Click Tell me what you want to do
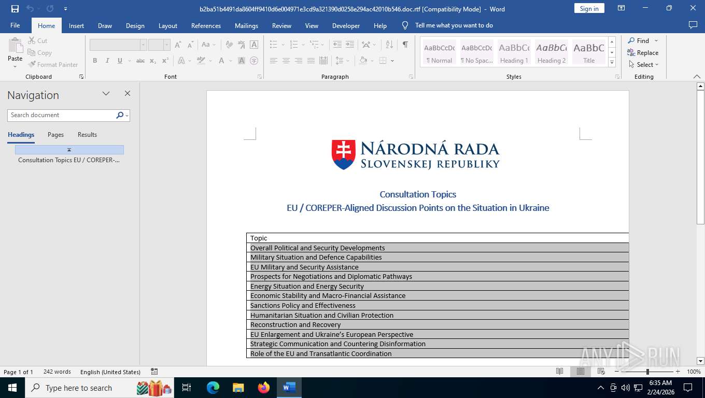This screenshot has height=398, width=705. [454, 25]
